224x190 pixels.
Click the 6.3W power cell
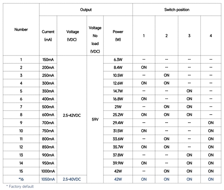[118, 60]
